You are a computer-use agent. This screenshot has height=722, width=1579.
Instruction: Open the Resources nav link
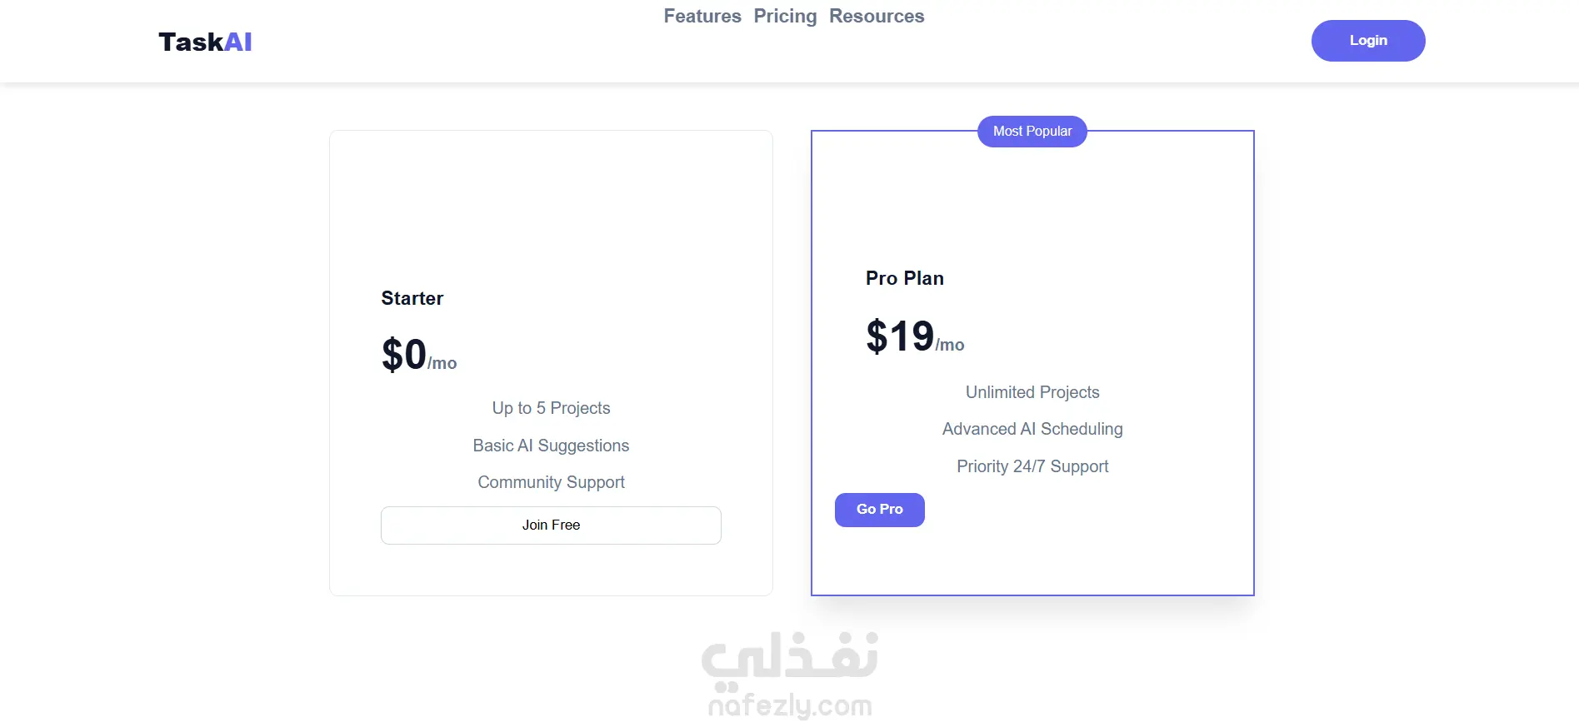pos(877,17)
